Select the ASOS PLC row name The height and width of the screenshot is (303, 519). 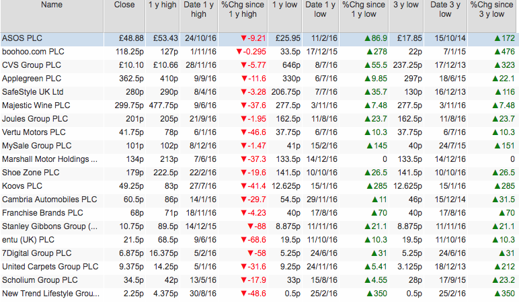[x=22, y=38]
